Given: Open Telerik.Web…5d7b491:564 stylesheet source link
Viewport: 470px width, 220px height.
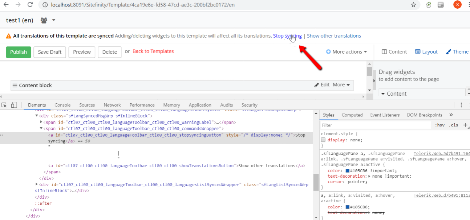Looking at the screenshot, I should (x=442, y=154).
